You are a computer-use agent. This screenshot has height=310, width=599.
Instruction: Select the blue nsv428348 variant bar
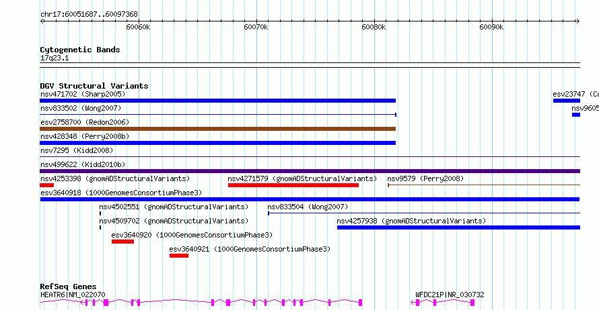218,143
